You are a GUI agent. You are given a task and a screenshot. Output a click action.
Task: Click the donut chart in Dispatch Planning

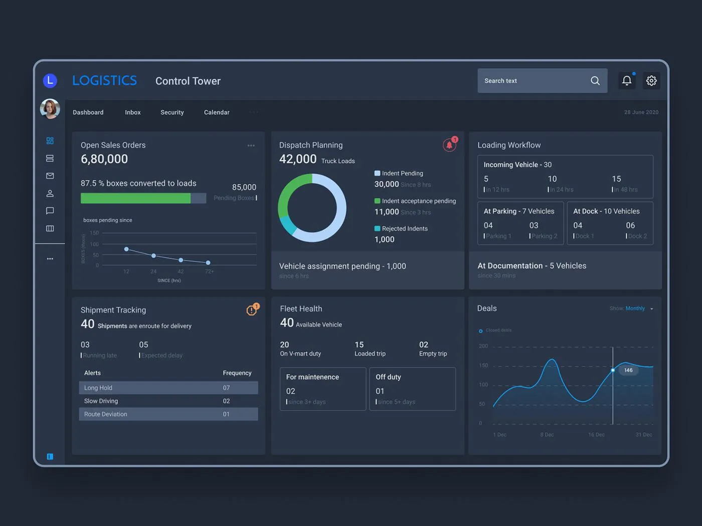(x=312, y=208)
